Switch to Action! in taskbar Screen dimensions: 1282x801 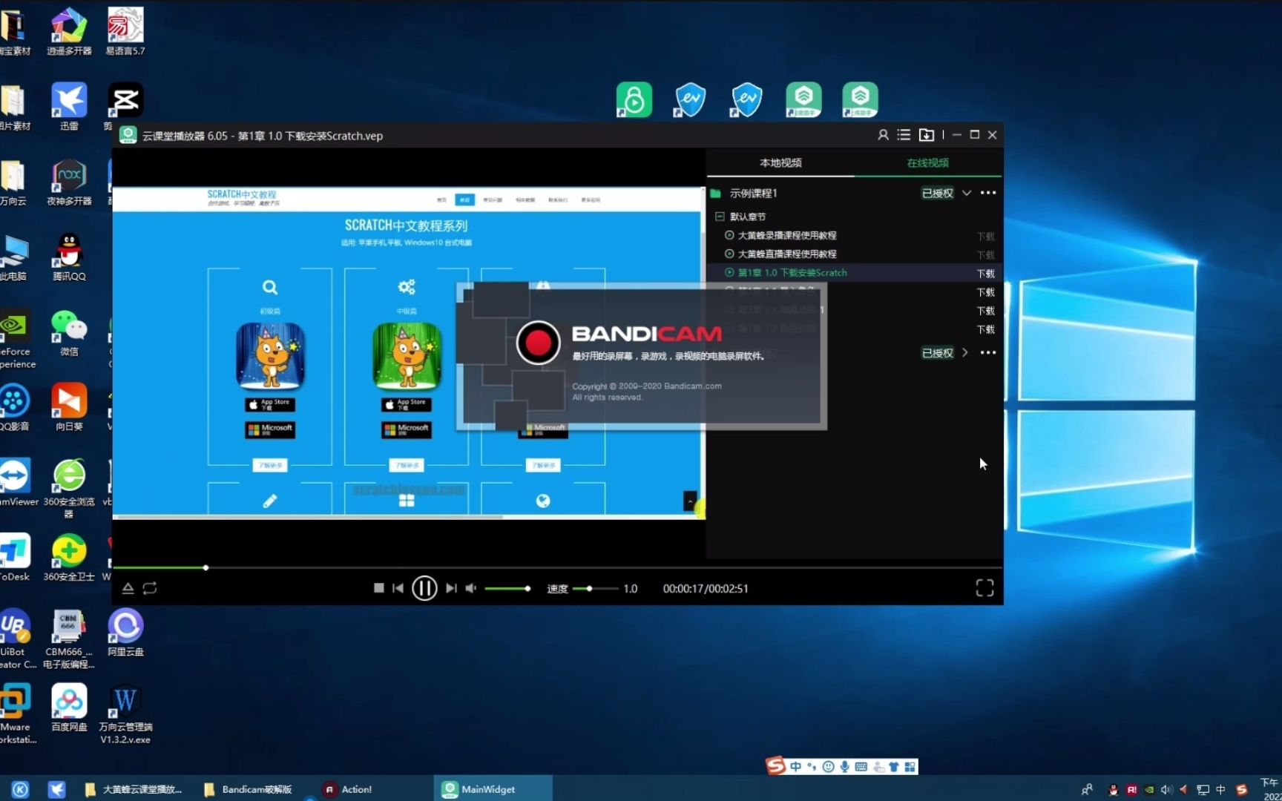pyautogui.click(x=347, y=789)
